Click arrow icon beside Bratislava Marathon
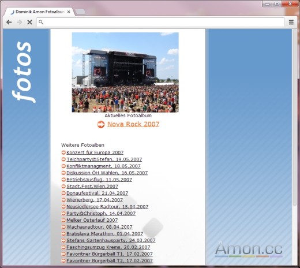Screen dimensions: 300x268 tap(63, 234)
